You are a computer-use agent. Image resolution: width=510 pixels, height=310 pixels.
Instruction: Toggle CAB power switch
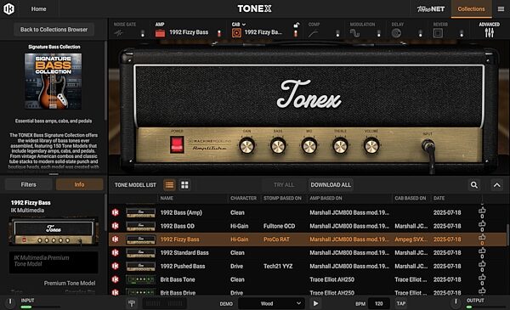(296, 33)
